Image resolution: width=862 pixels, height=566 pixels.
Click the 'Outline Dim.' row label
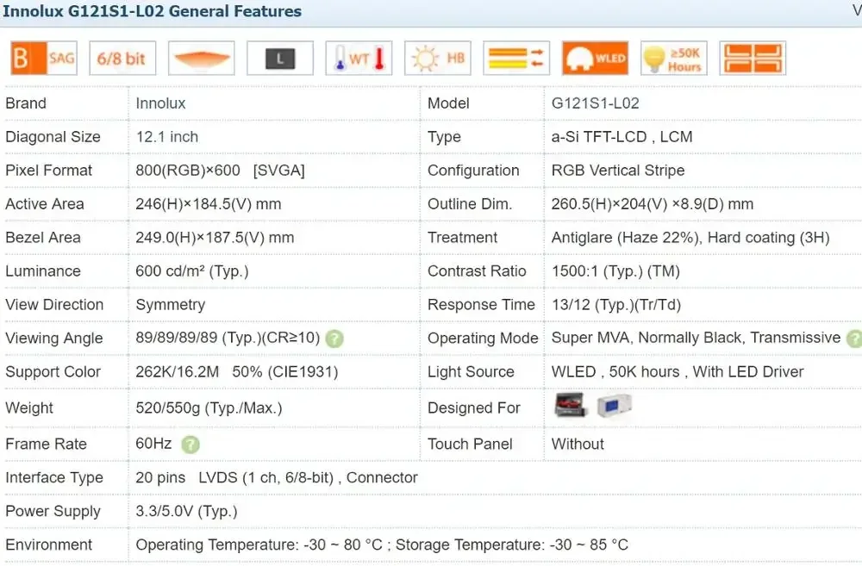point(470,204)
